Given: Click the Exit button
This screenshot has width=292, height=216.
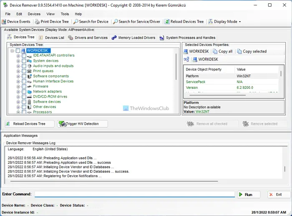Looking at the screenshot, I should tap(279, 195).
